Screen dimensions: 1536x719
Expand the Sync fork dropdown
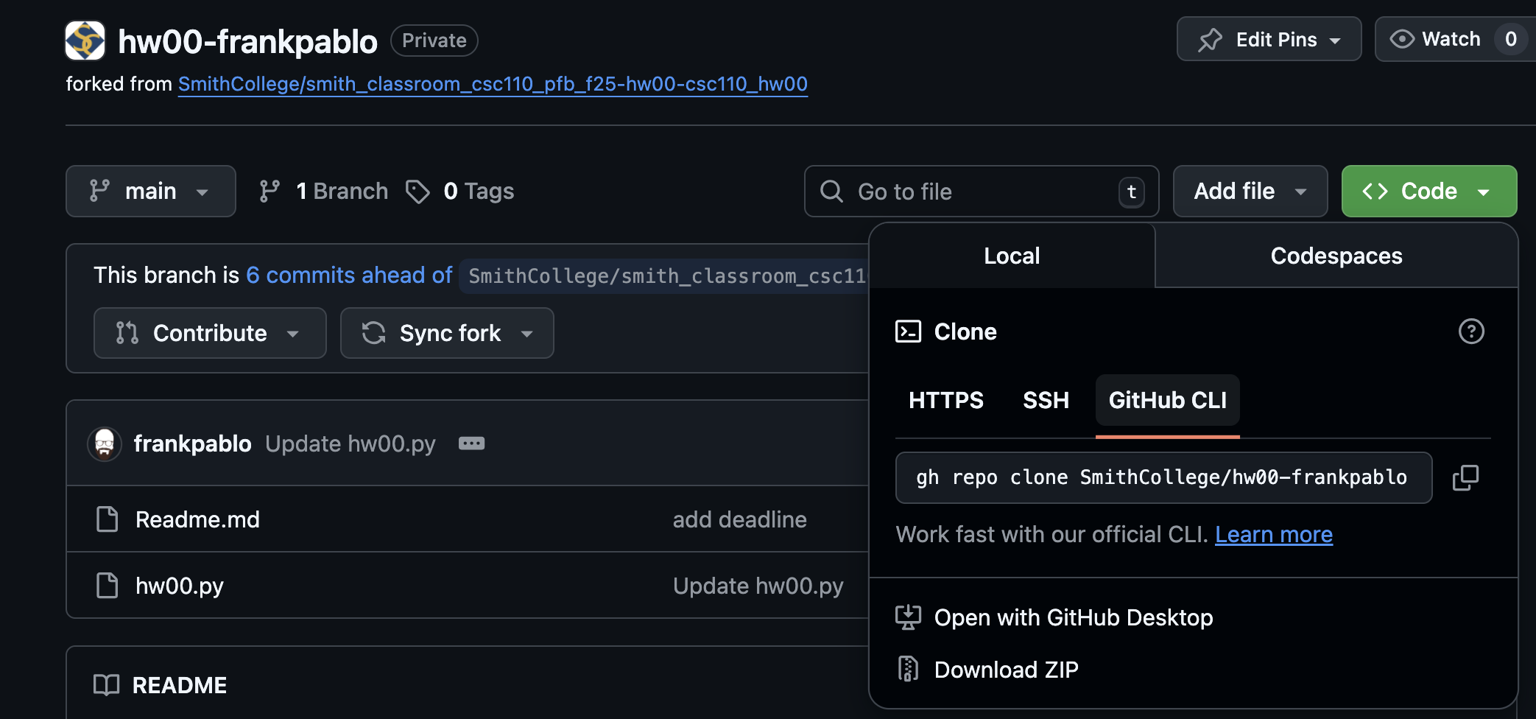(x=446, y=333)
